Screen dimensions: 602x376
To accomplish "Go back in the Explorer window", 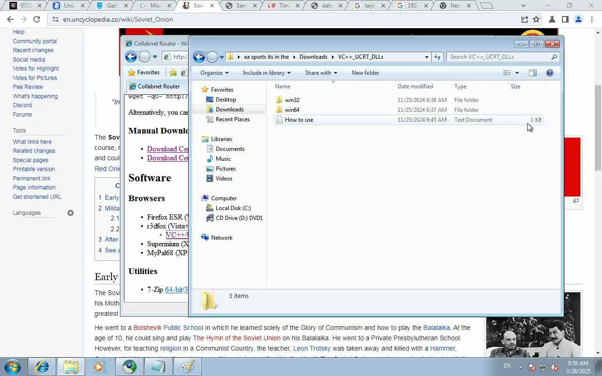I will click(x=199, y=57).
